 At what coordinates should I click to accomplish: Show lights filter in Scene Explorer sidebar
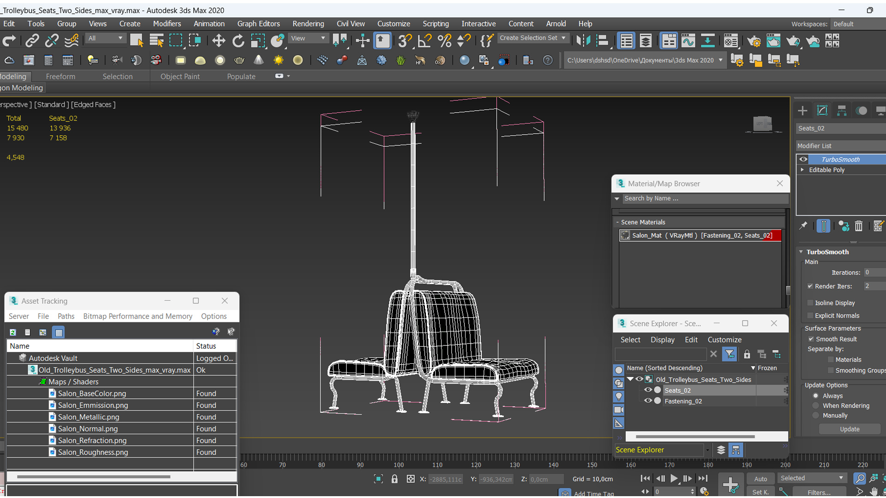pyautogui.click(x=619, y=397)
